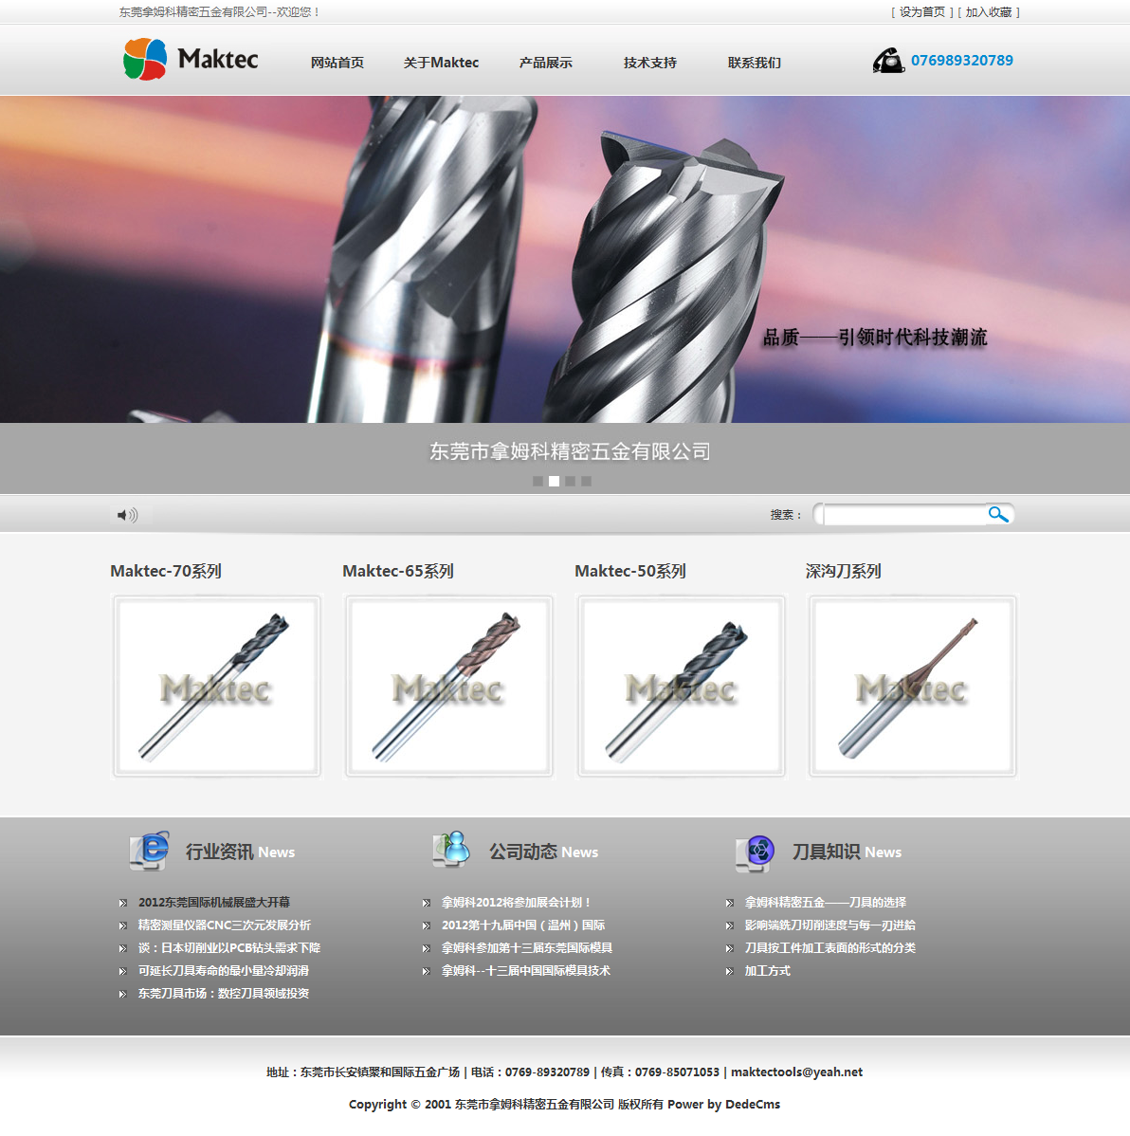Open the 公司动态 News section heading
The image size is (1130, 1136).
543,852
